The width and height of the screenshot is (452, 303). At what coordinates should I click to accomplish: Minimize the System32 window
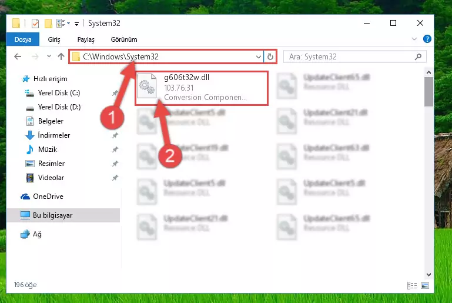pos(367,23)
